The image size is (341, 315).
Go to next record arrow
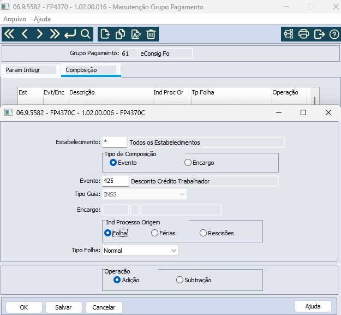pos(39,34)
